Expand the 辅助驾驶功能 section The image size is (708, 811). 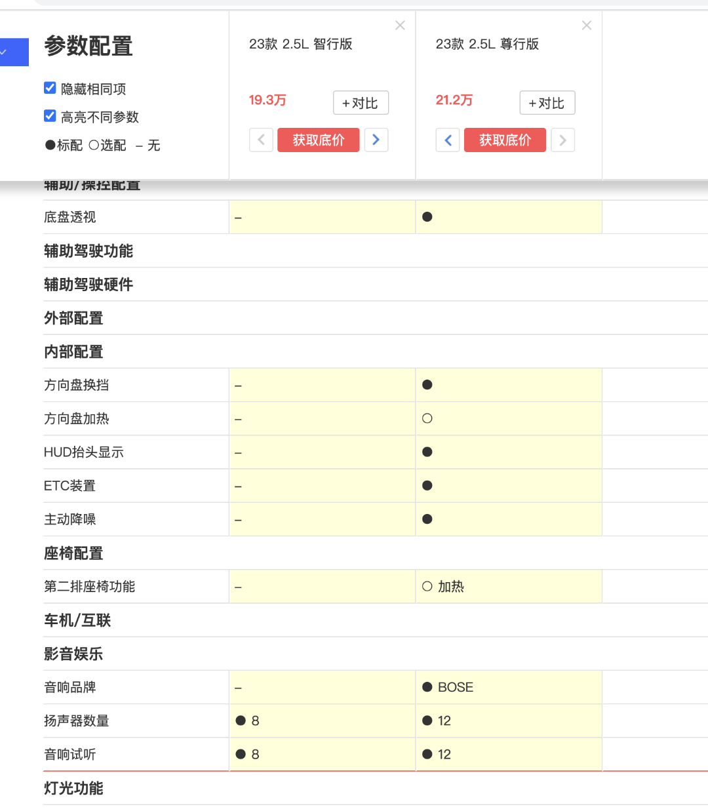pos(88,251)
